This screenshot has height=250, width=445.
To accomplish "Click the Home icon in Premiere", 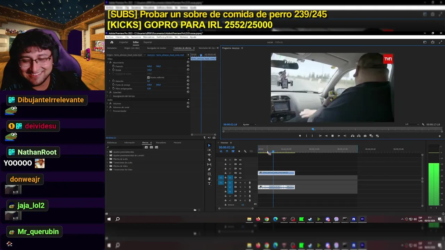I will pos(112,42).
